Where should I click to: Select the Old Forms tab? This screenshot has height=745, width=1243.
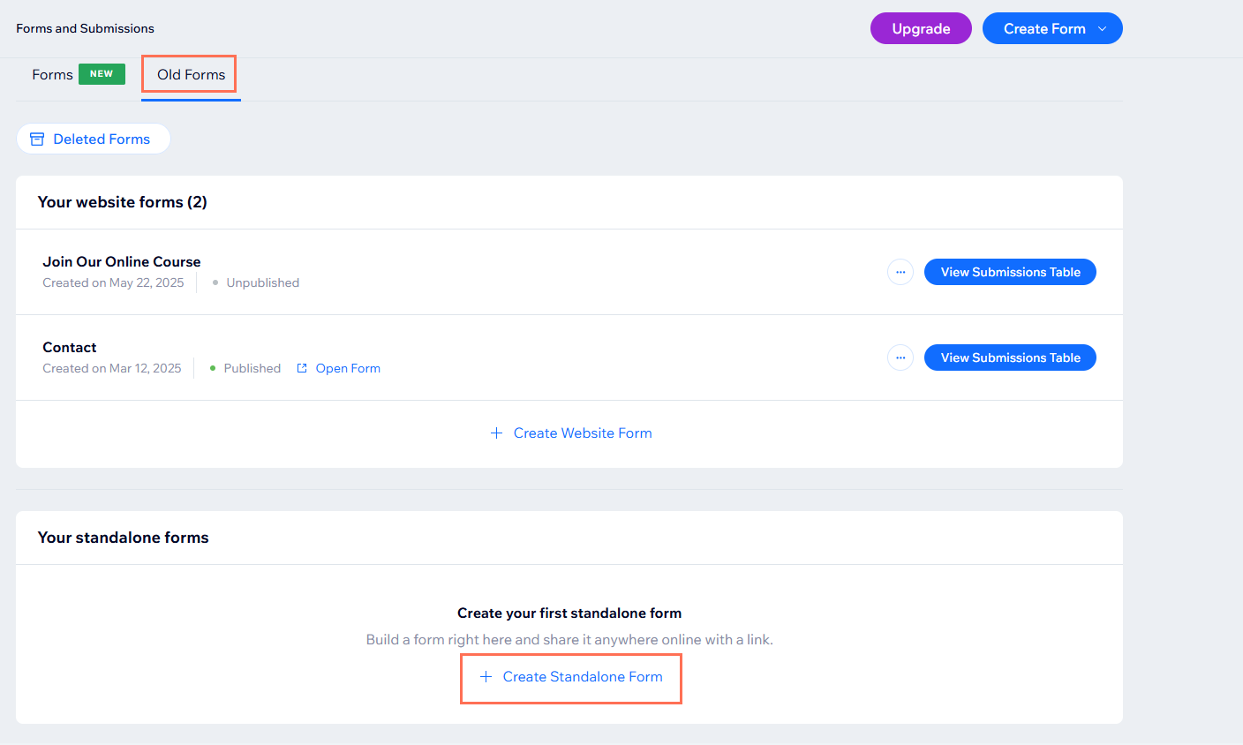pos(191,75)
